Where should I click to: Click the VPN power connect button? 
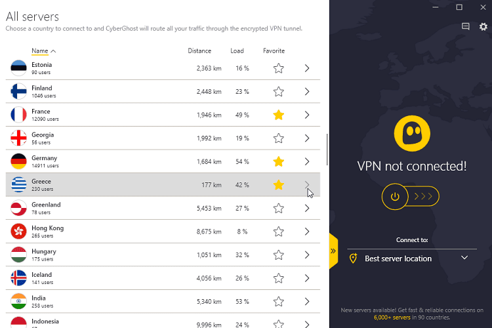(x=395, y=196)
